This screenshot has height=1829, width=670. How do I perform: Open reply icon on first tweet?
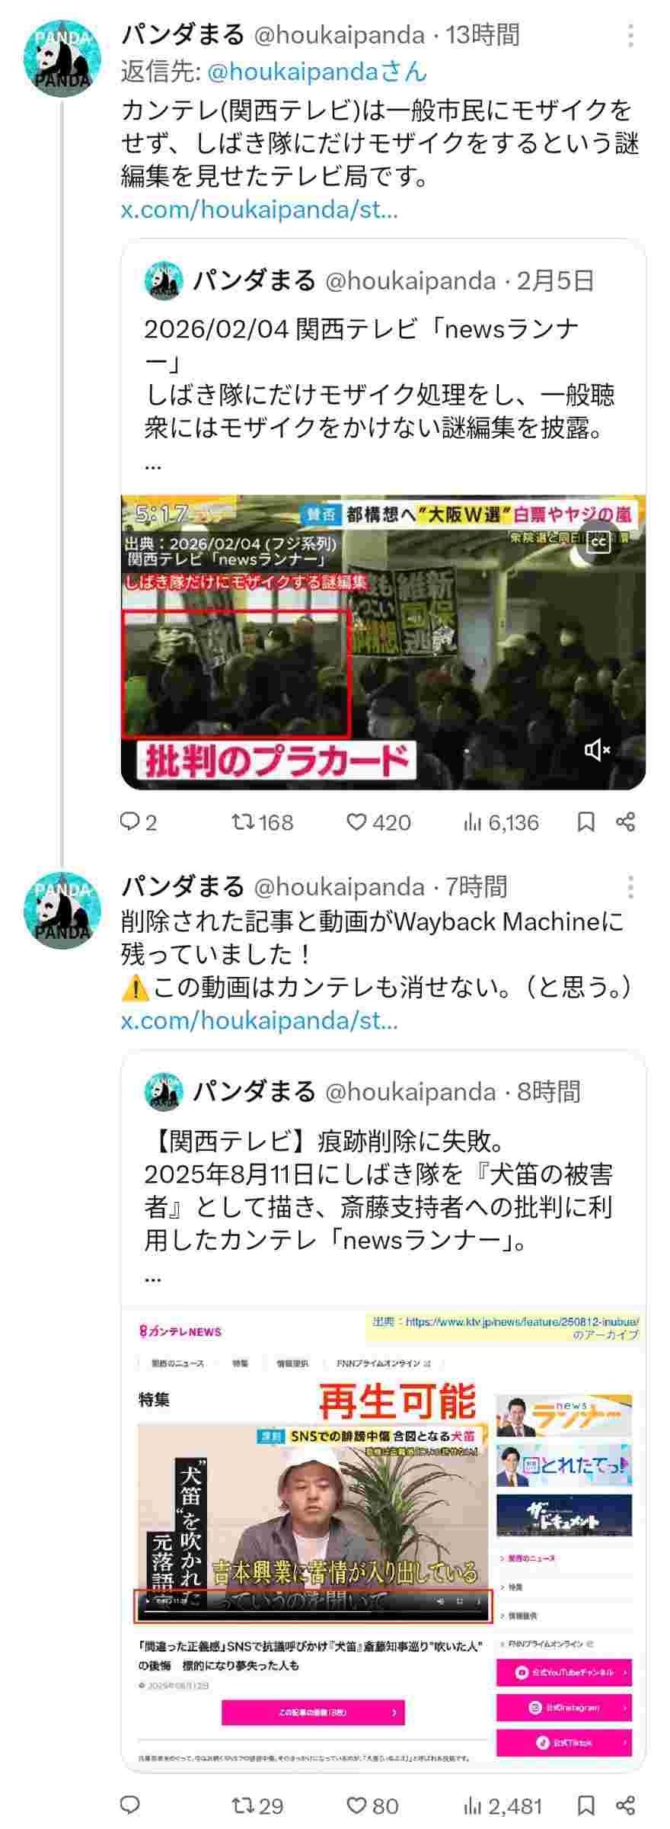click(x=130, y=822)
